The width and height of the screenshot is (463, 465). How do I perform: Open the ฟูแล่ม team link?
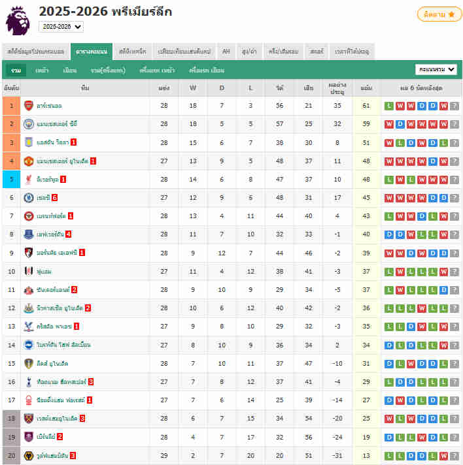click(x=45, y=271)
